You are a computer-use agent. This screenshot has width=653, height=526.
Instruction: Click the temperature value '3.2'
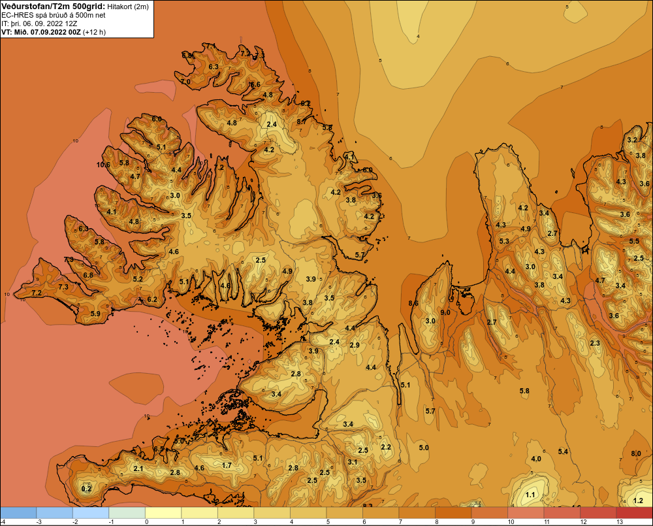tap(632, 140)
